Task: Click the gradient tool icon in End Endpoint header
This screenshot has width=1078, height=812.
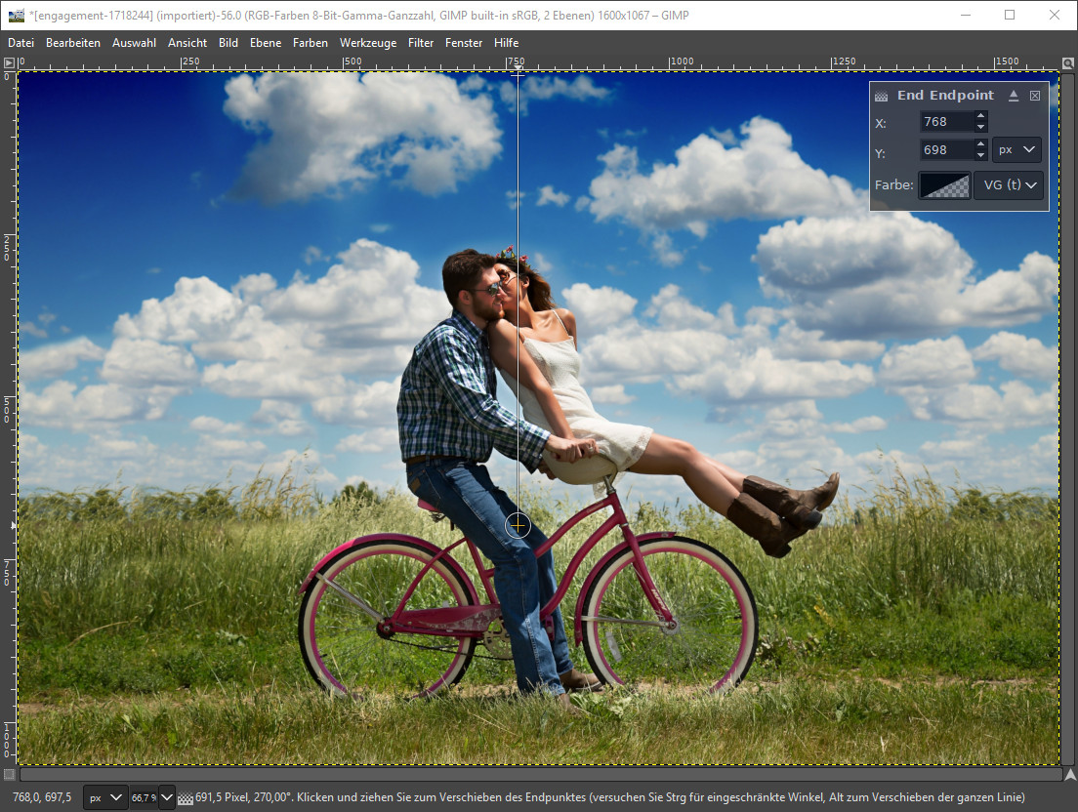Action: (882, 96)
